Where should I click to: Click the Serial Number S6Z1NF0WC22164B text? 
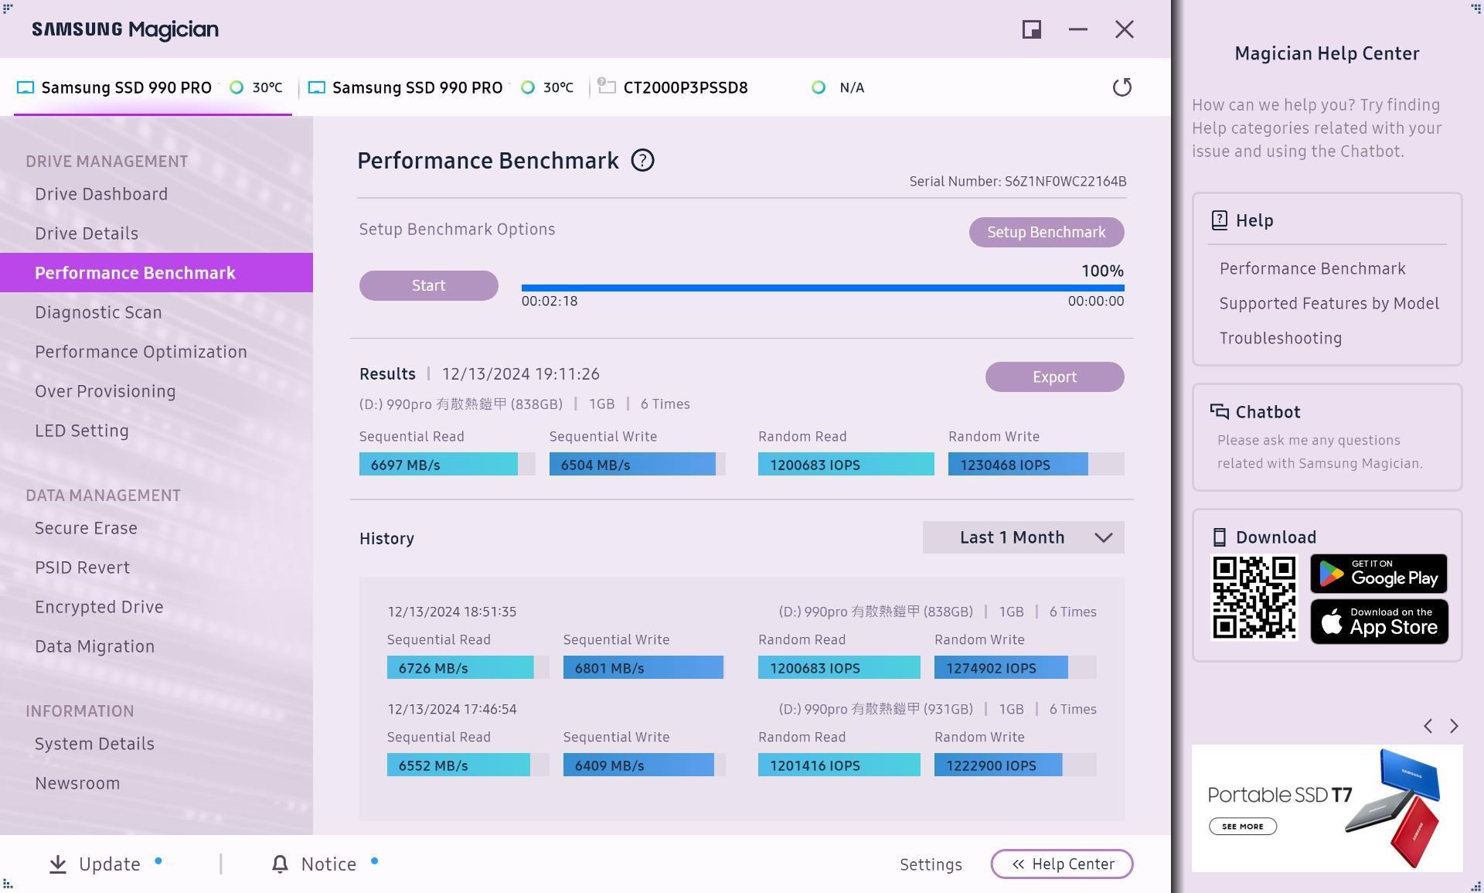1017,182
